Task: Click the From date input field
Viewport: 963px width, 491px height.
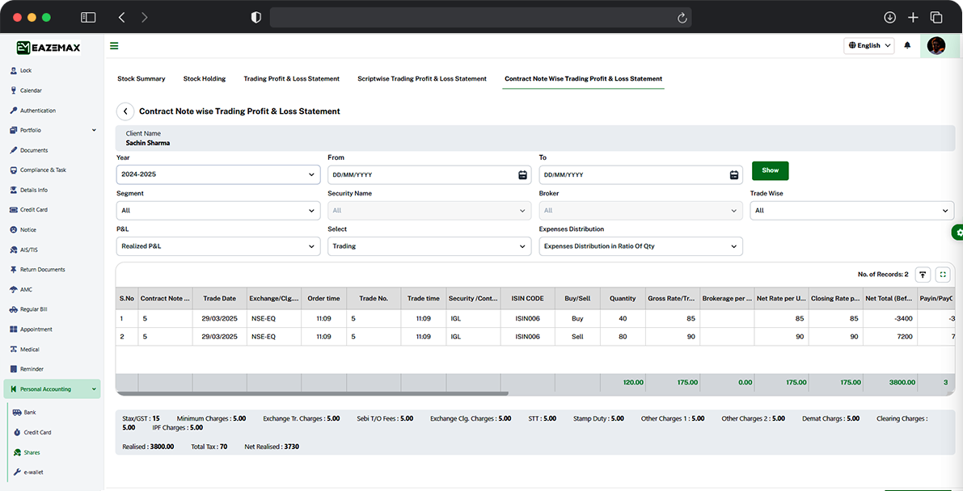Action: (429, 175)
